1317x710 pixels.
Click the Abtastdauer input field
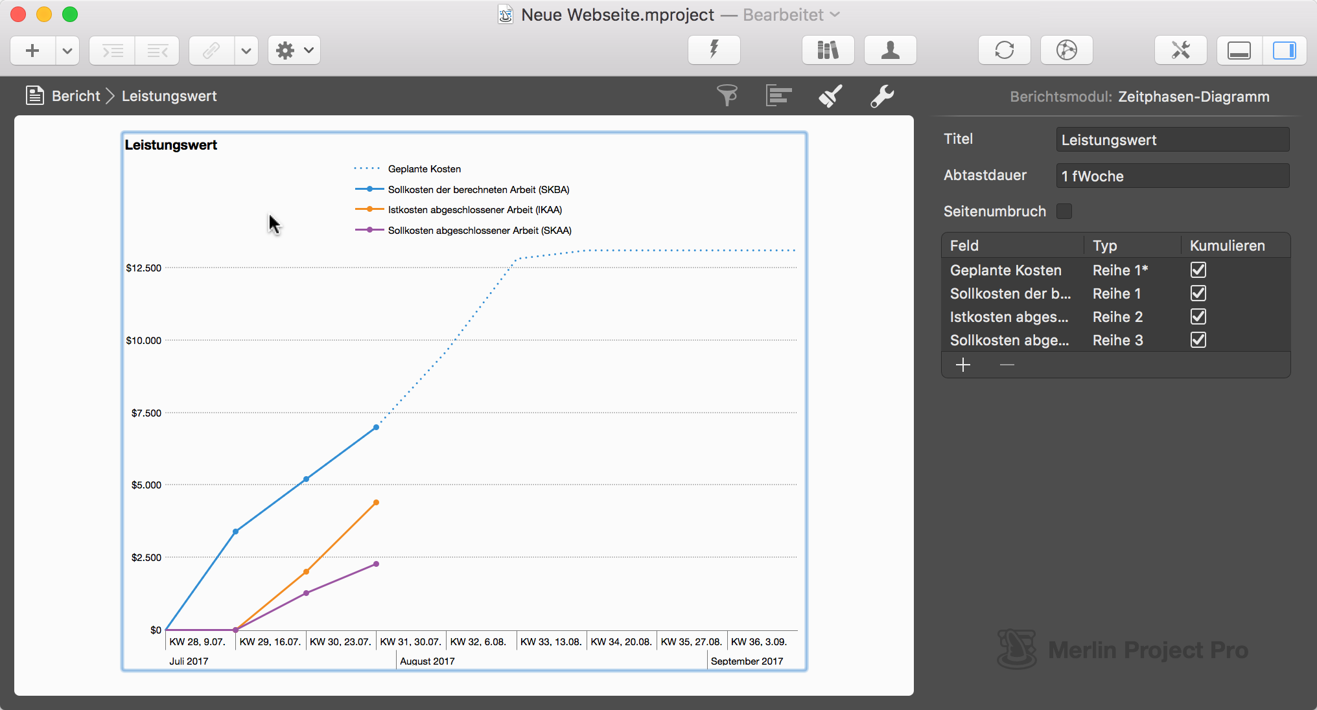[x=1172, y=176]
